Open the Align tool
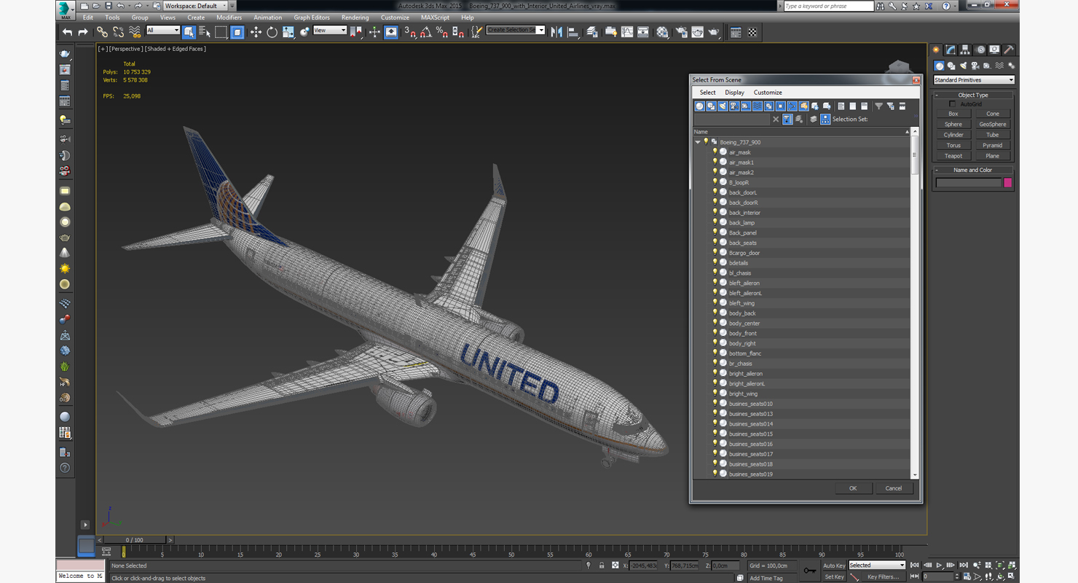Viewport: 1078px width, 583px height. (x=573, y=32)
